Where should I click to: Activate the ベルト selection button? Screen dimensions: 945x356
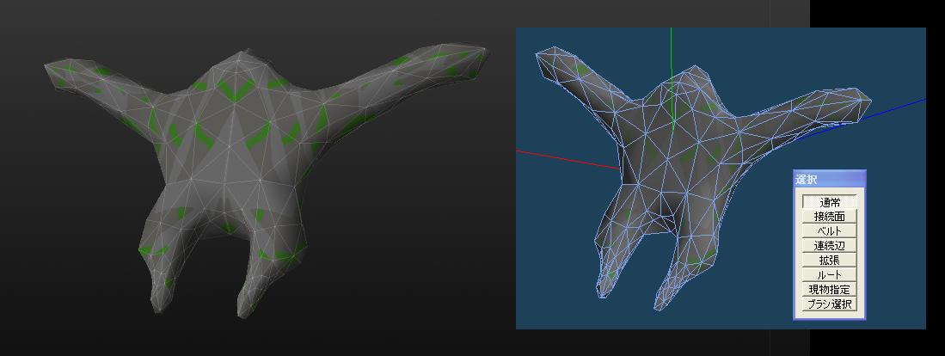829,230
